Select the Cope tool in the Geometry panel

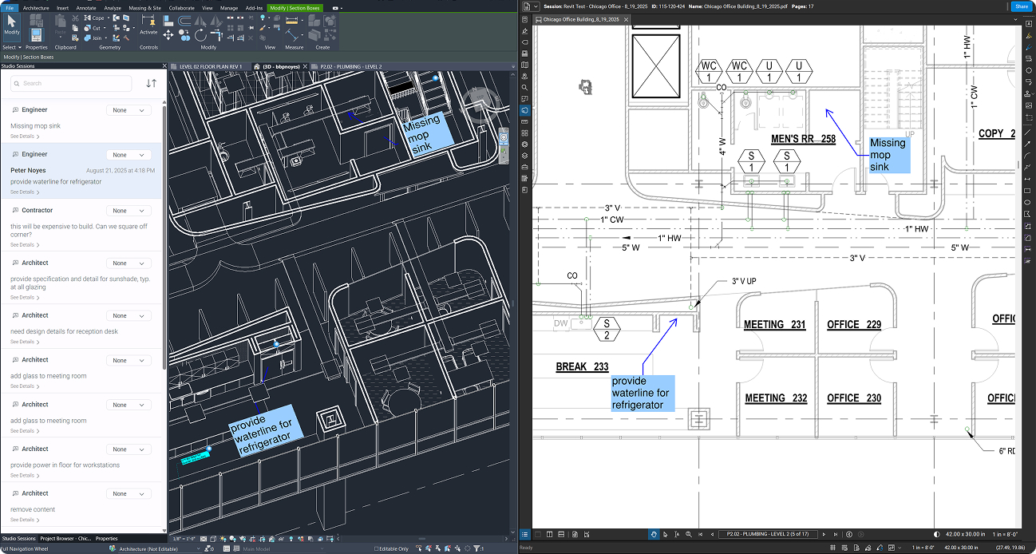(x=96, y=18)
